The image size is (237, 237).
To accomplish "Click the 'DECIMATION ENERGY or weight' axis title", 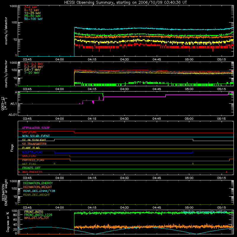I will tap(4, 192).
